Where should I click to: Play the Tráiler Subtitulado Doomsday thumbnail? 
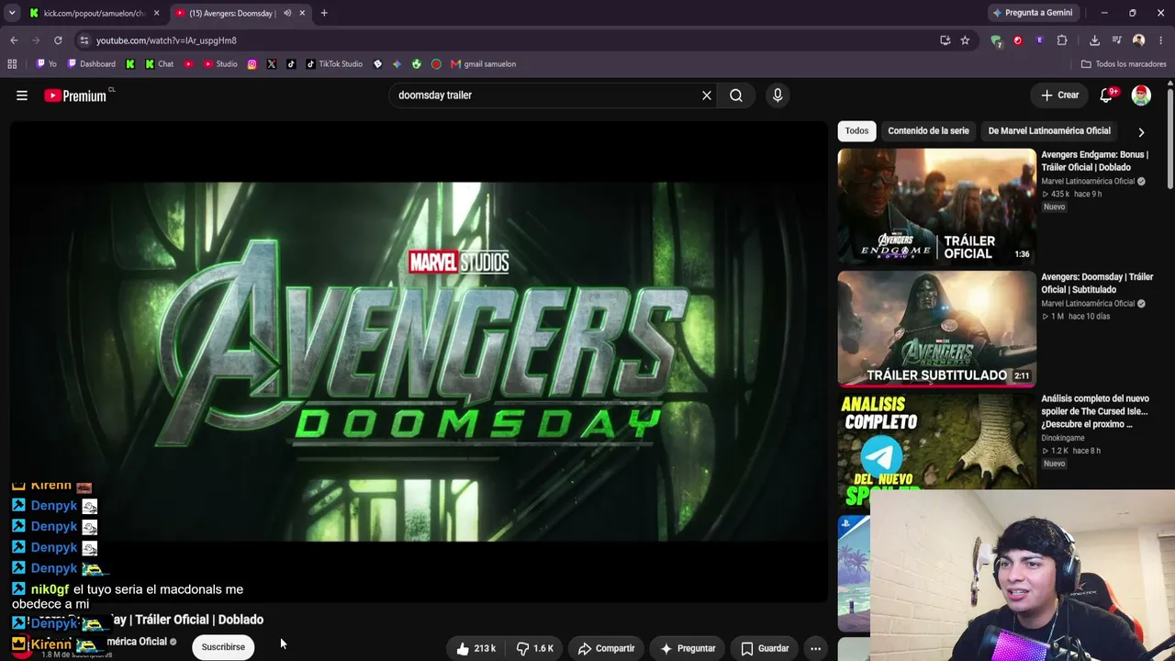(936, 329)
